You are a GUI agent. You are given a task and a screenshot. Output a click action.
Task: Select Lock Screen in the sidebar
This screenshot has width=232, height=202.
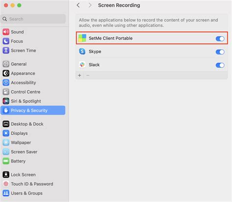33,175
